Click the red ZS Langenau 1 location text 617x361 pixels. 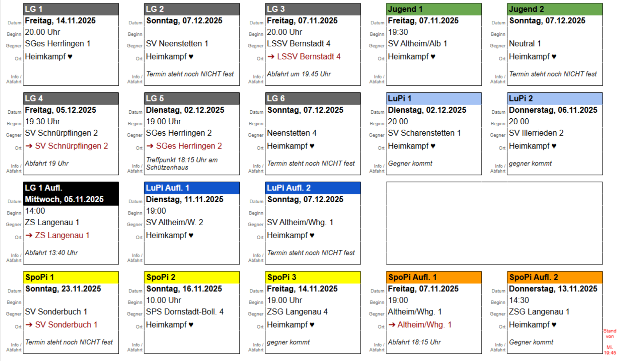pos(62,235)
